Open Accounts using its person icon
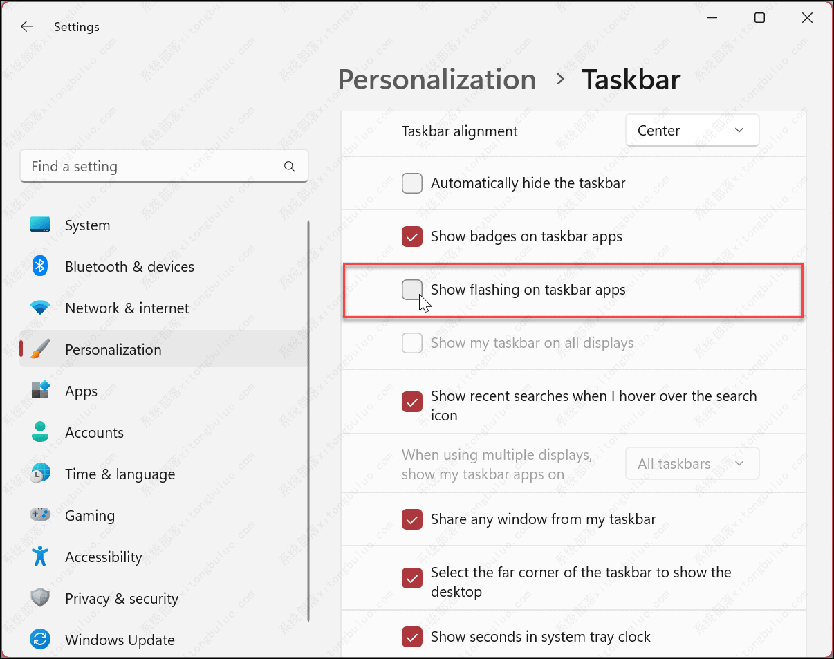Viewport: 834px width, 659px height. click(40, 432)
